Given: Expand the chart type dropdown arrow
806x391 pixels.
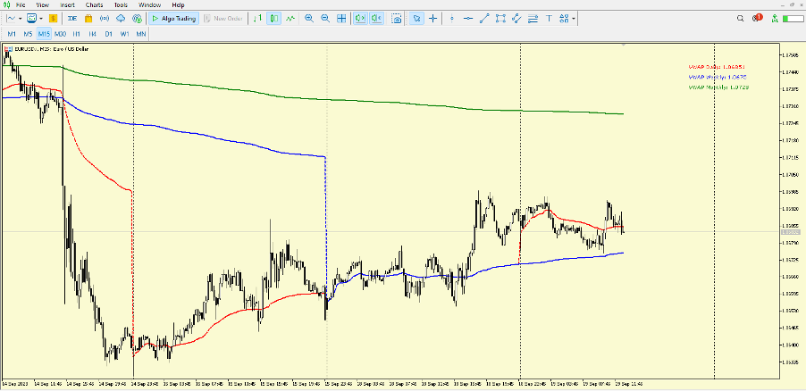Looking at the screenshot, I should pyautogui.click(x=21, y=18).
